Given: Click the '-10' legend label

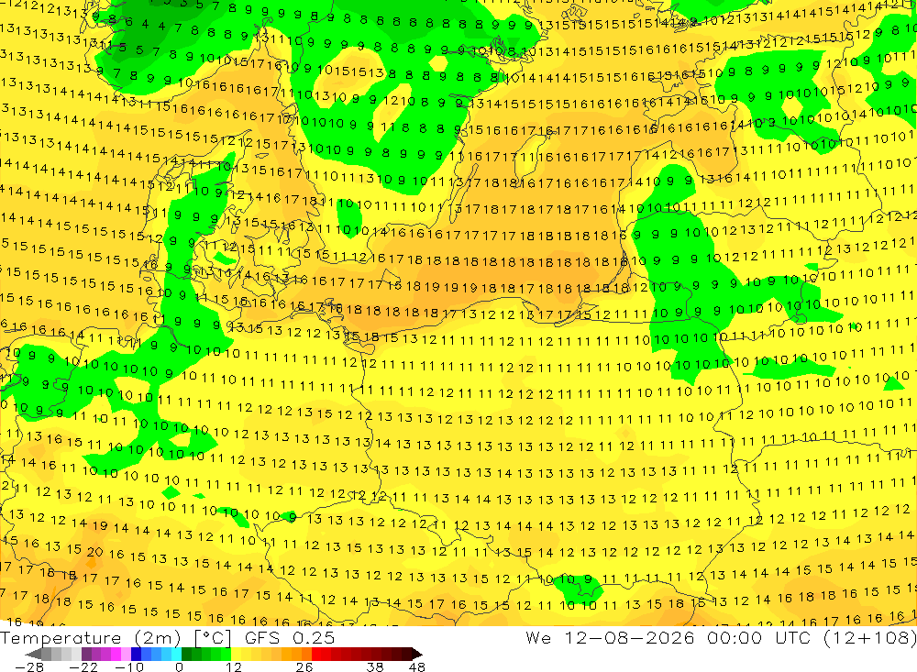Looking at the screenshot, I should coord(129,666).
